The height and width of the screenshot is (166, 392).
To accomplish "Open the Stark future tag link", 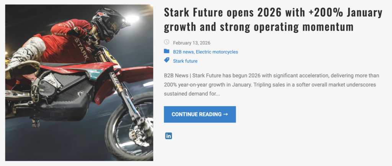I will (185, 61).
